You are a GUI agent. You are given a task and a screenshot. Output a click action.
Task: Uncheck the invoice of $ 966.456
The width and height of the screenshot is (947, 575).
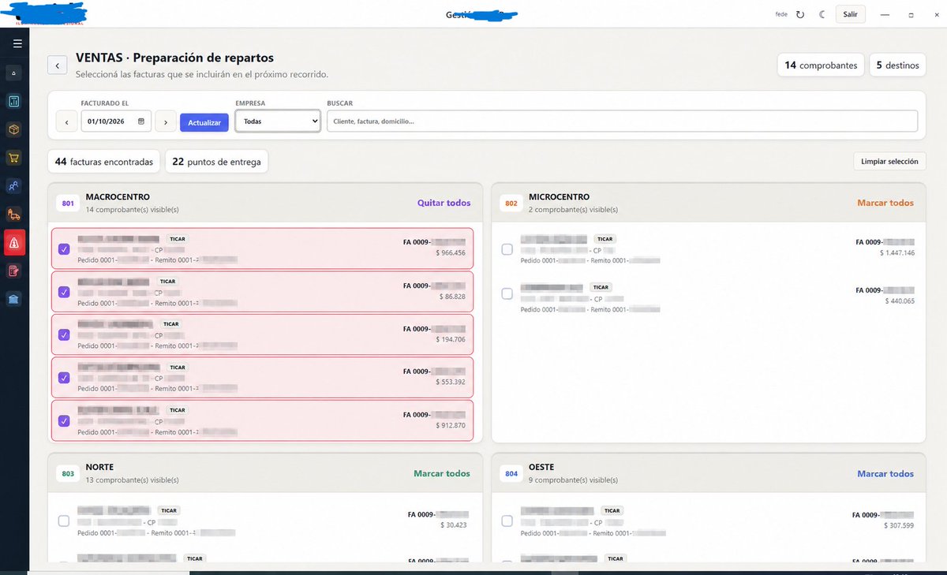click(64, 249)
